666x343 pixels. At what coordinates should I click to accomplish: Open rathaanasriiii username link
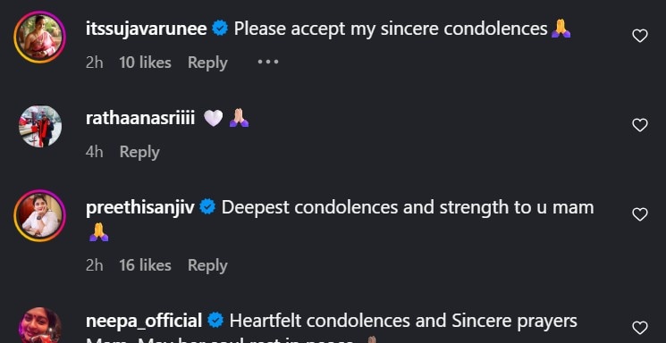[x=140, y=118]
